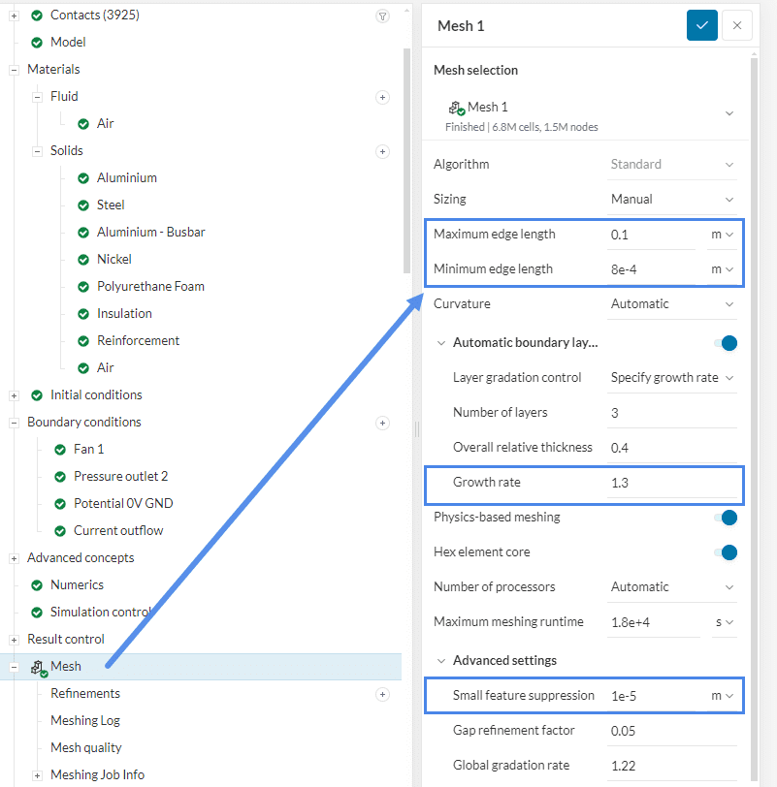Open the Sizing dropdown set to Manual

672,200
